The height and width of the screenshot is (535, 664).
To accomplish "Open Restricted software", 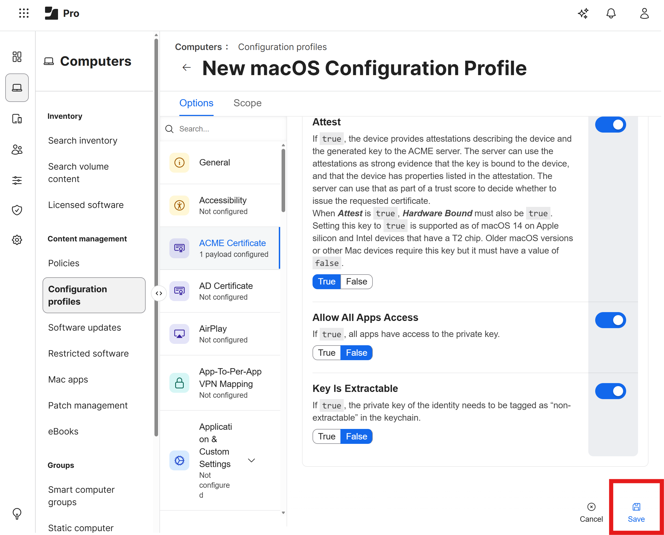I will [x=88, y=354].
